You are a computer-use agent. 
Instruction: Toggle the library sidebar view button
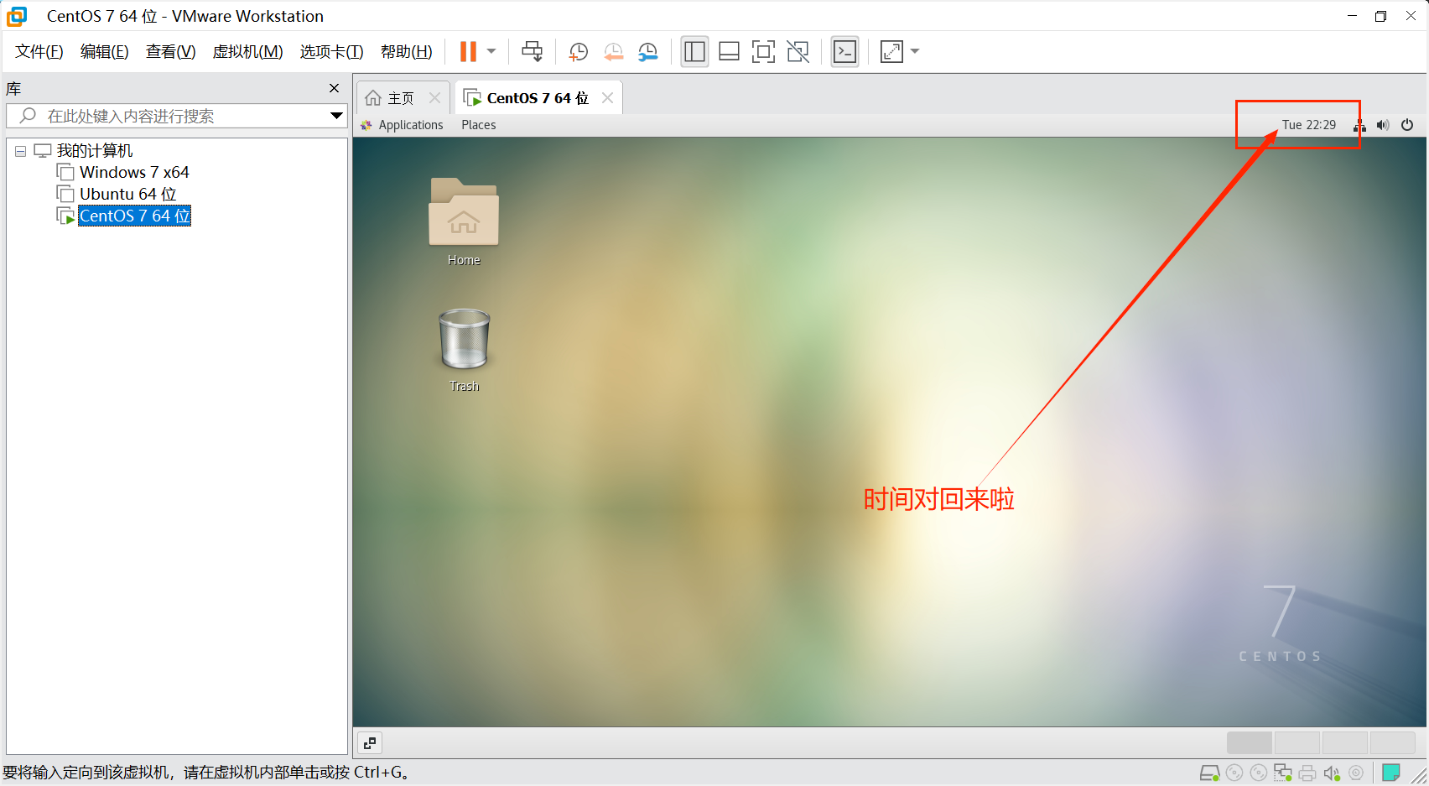[x=694, y=52]
